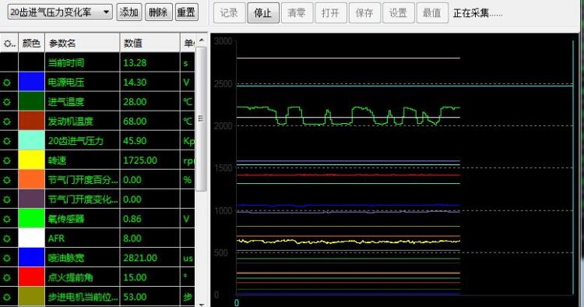Click the 2821.00 injection pulse value
The image size is (584, 307).
[150, 257]
